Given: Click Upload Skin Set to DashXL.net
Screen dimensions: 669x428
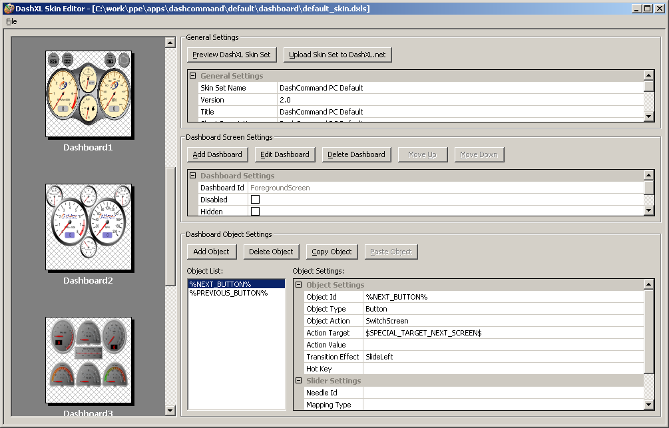Looking at the screenshot, I should tap(337, 55).
